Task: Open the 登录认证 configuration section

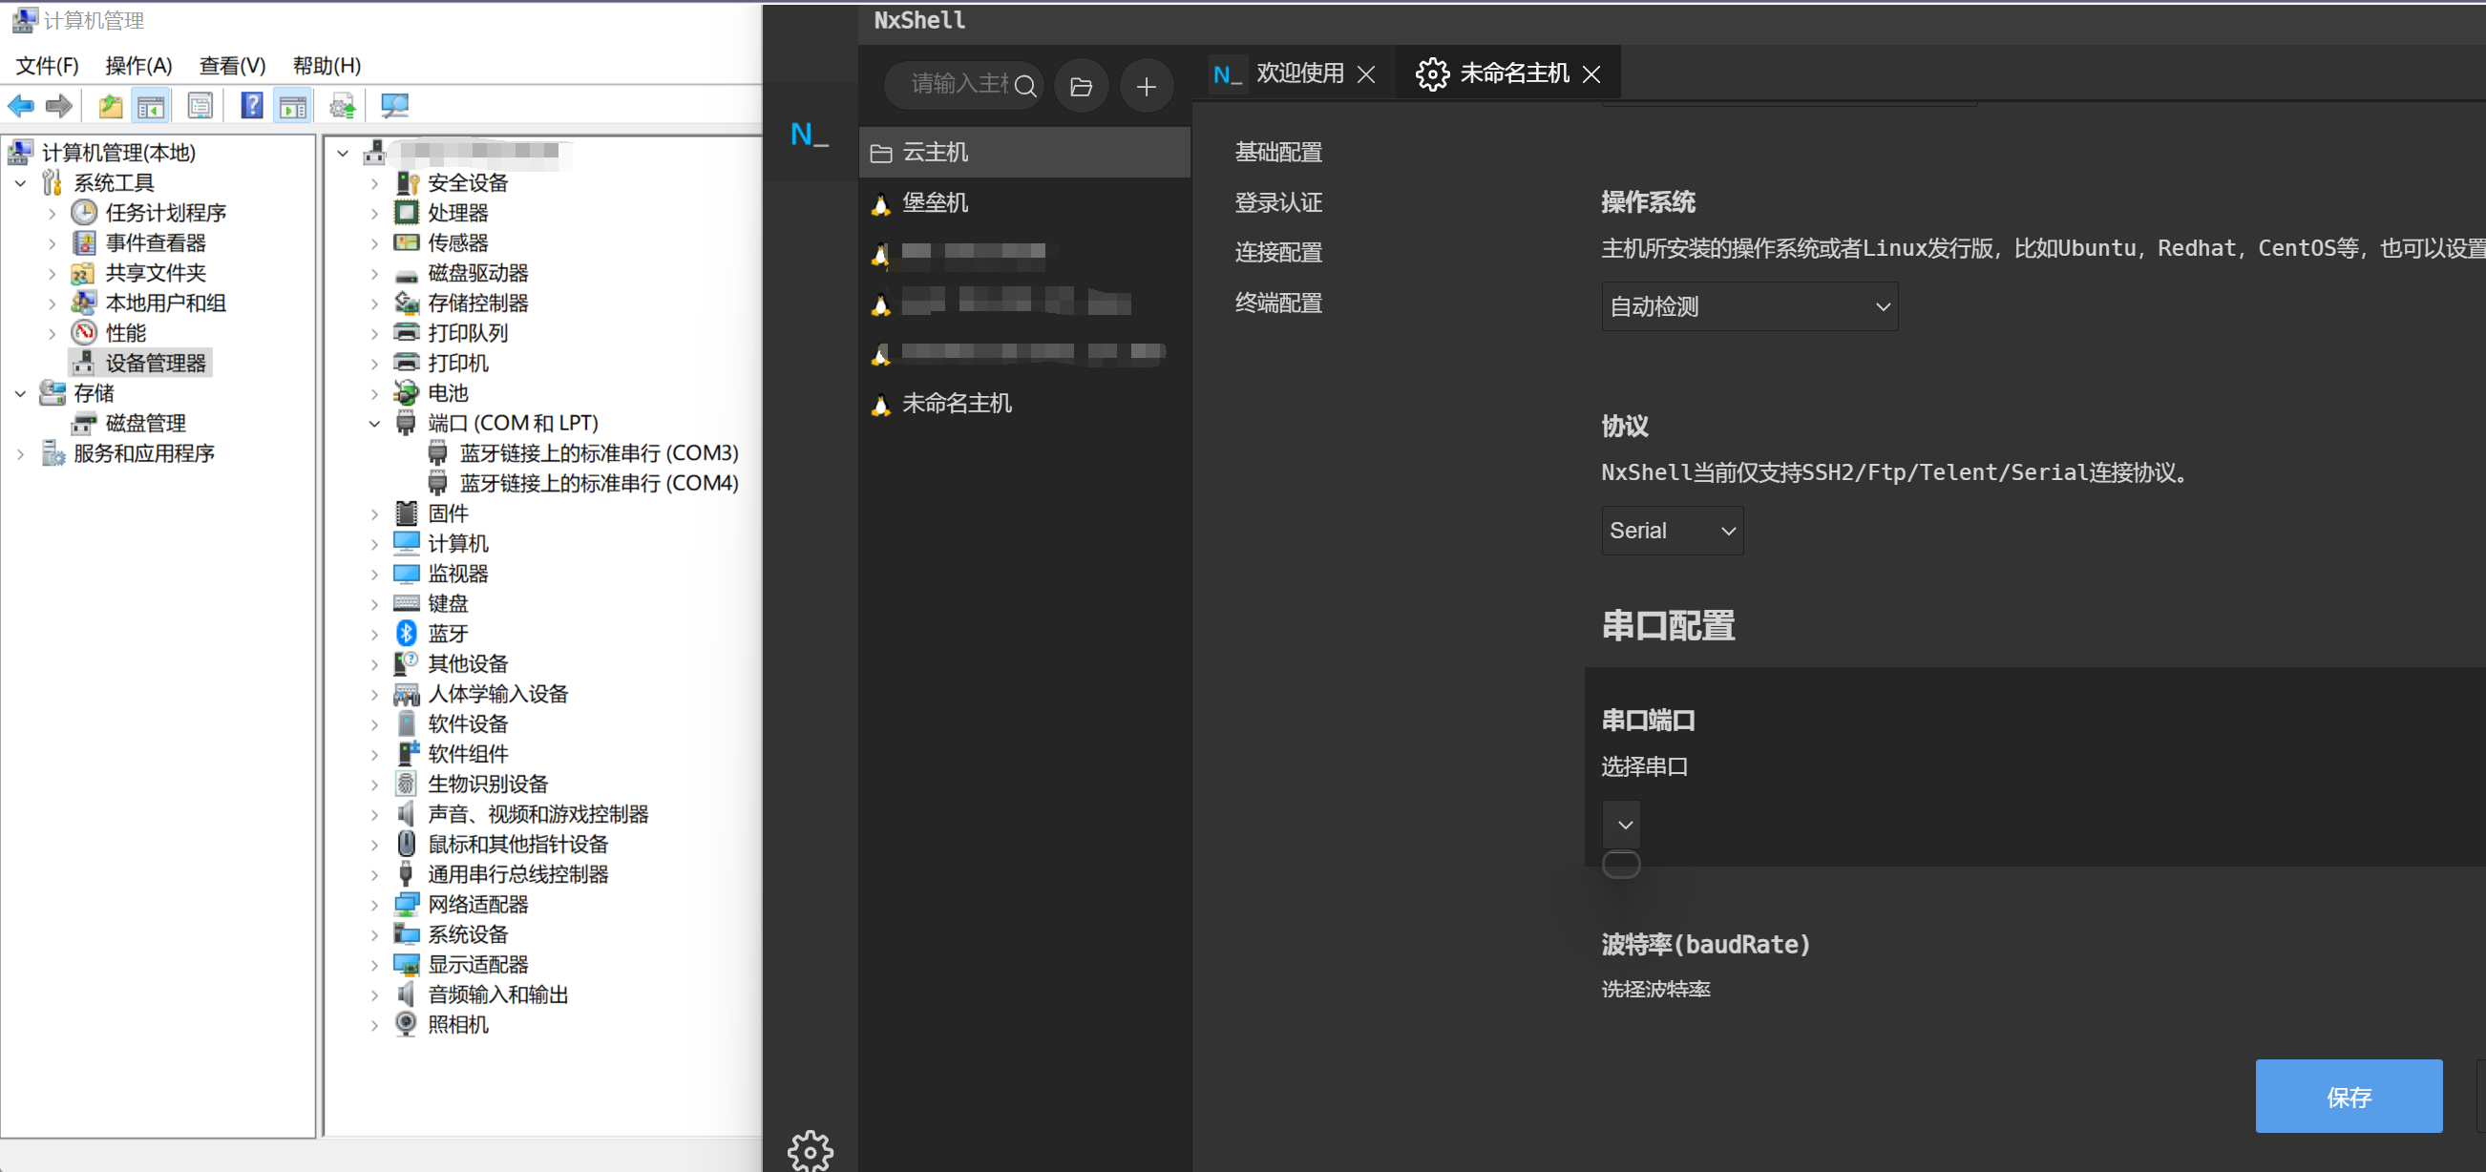Action: click(x=1277, y=202)
